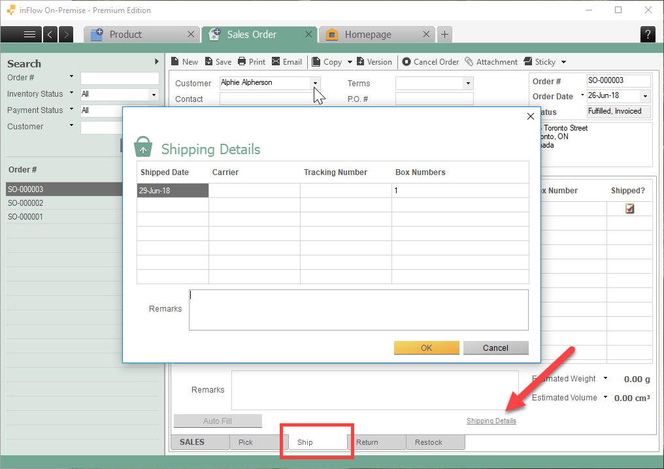Image resolution: width=664 pixels, height=469 pixels.
Task: Click the Save icon in toolbar
Action: (208, 61)
